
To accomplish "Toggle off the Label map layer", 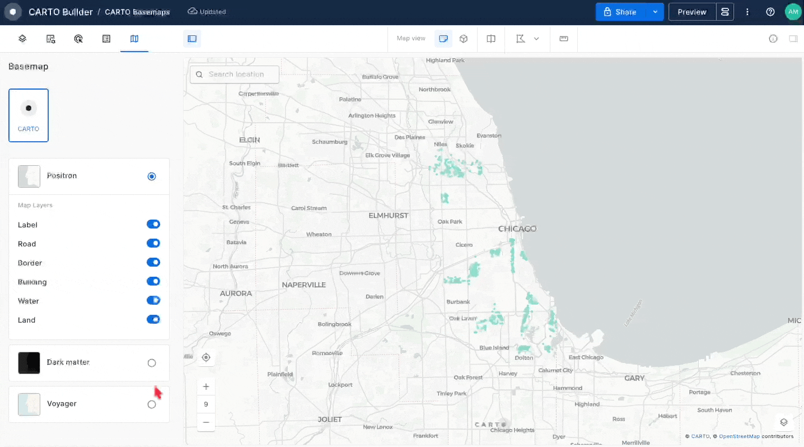I will pyautogui.click(x=153, y=225).
